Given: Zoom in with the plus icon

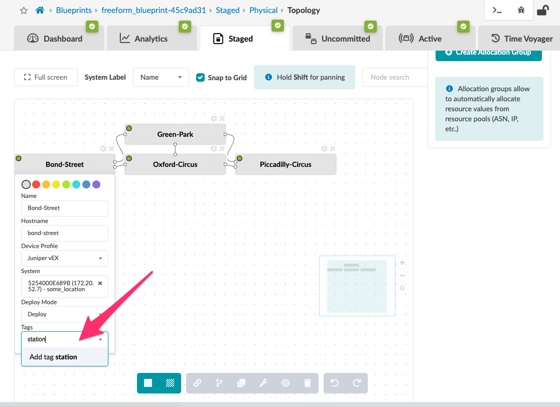Looking at the screenshot, I should click(402, 263).
